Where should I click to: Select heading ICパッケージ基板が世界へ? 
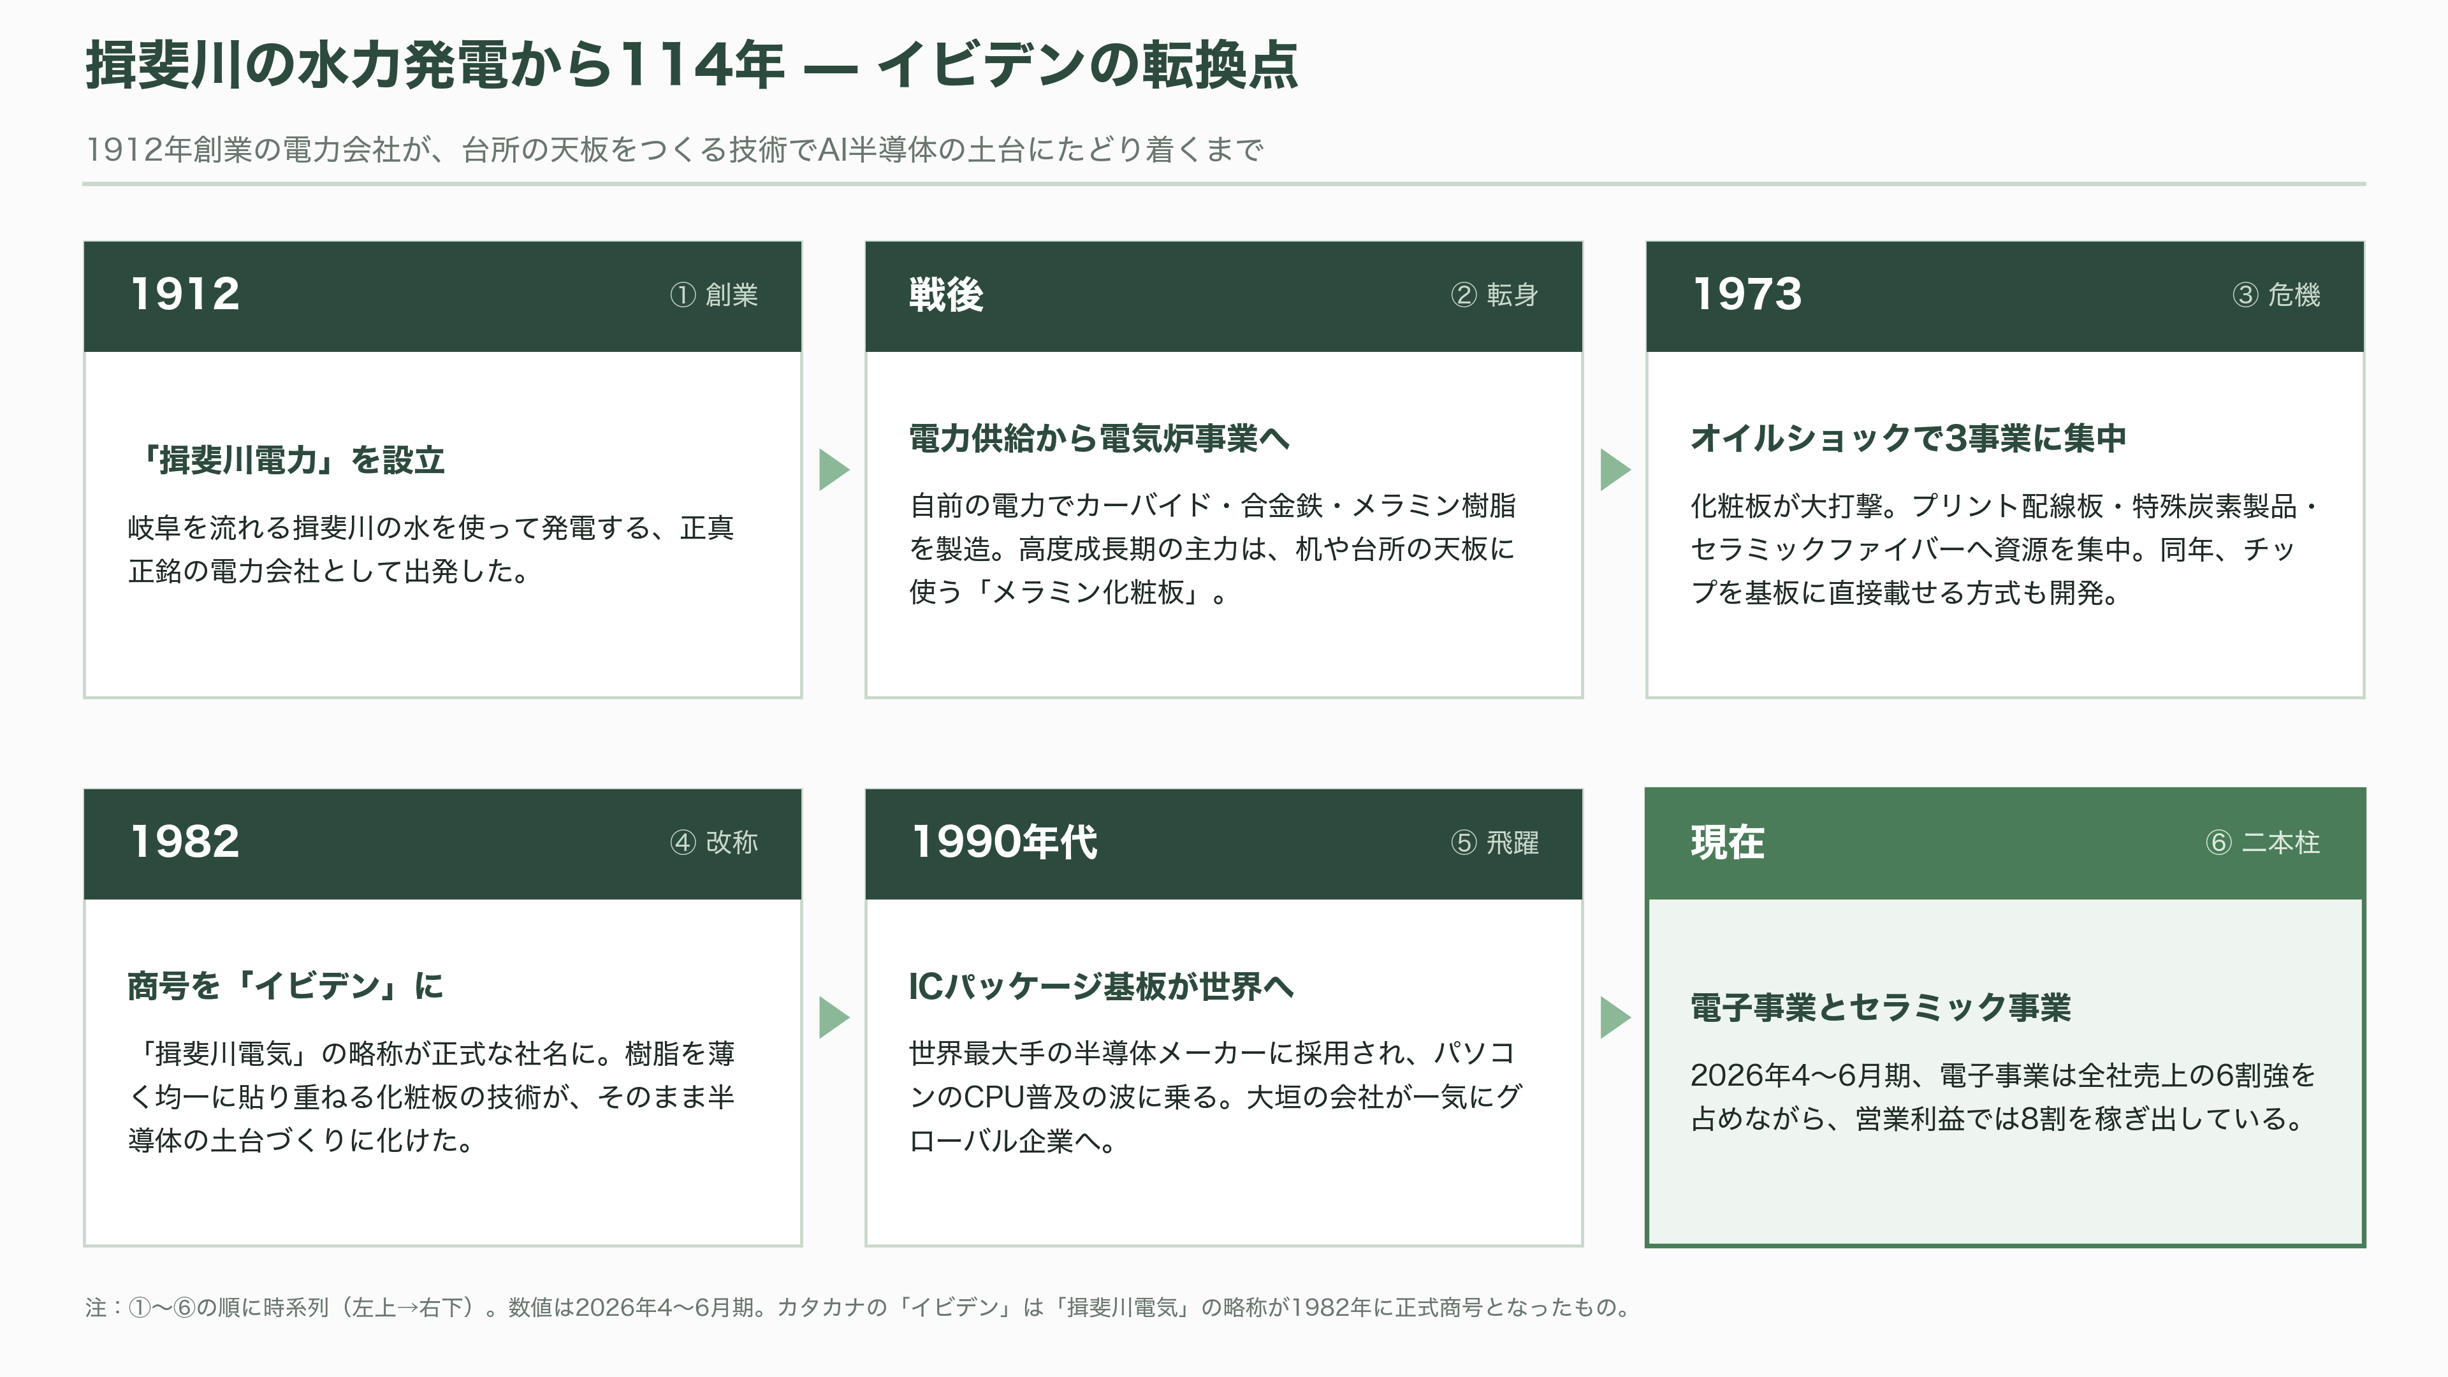click(1102, 986)
